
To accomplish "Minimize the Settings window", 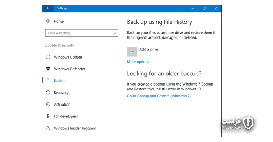I will tap(193, 8).
